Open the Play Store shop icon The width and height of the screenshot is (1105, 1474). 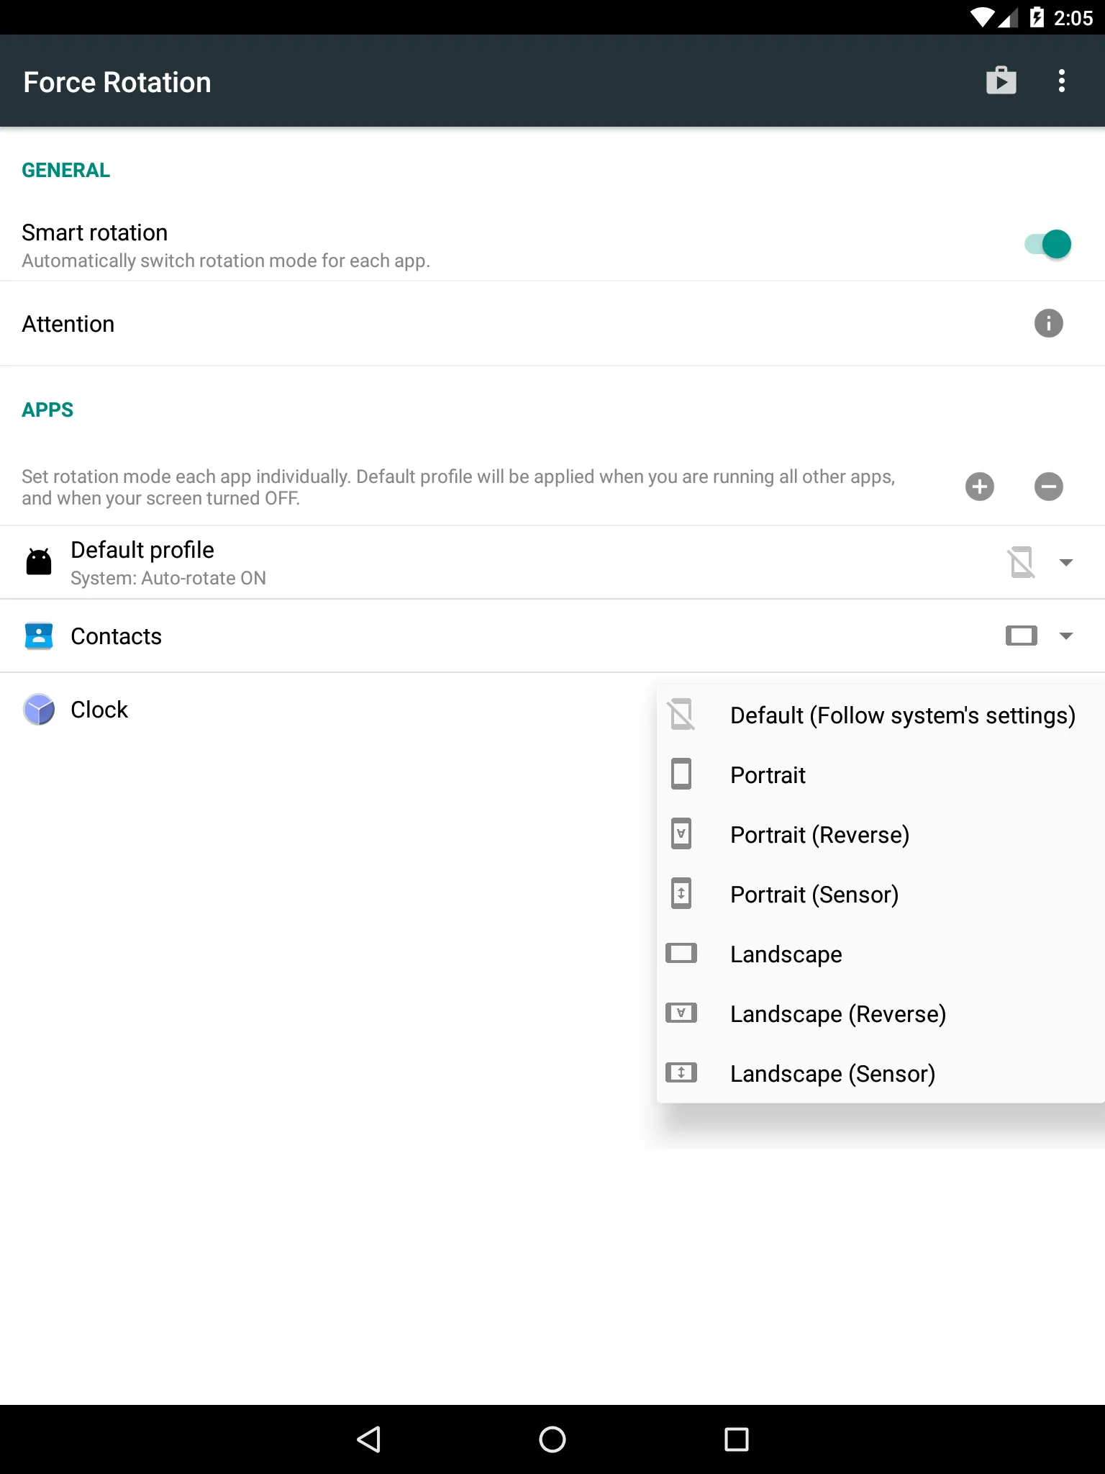click(x=1001, y=81)
